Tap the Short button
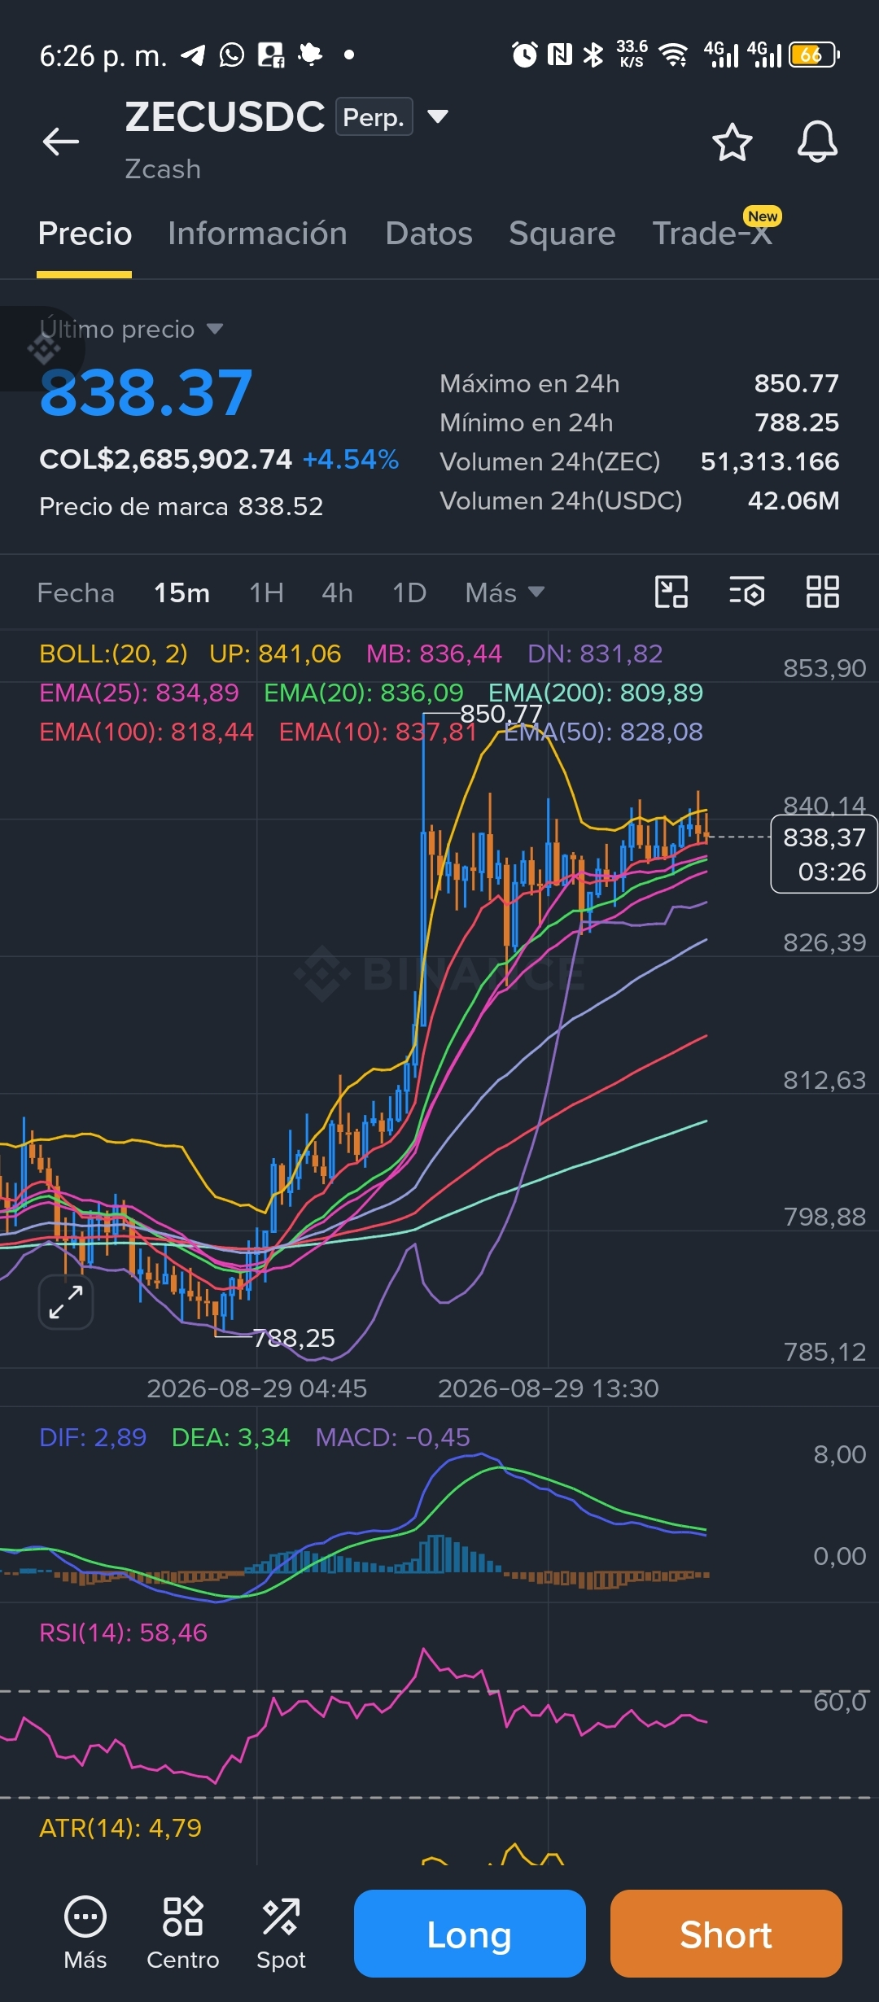This screenshot has height=2002, width=879. point(726,1934)
